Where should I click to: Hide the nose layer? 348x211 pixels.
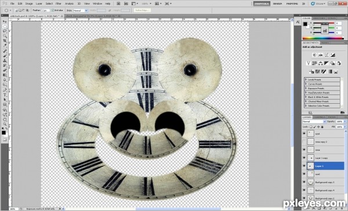tap(304, 150)
